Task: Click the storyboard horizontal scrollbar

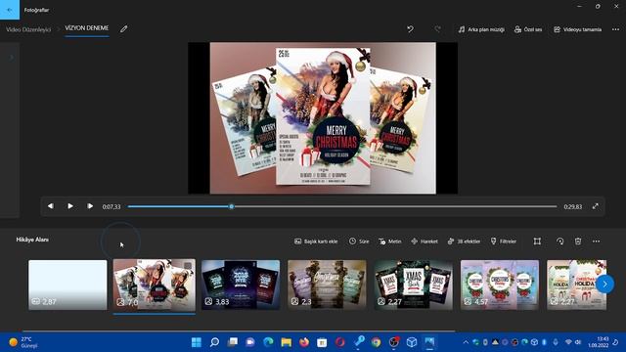Action: point(239,330)
